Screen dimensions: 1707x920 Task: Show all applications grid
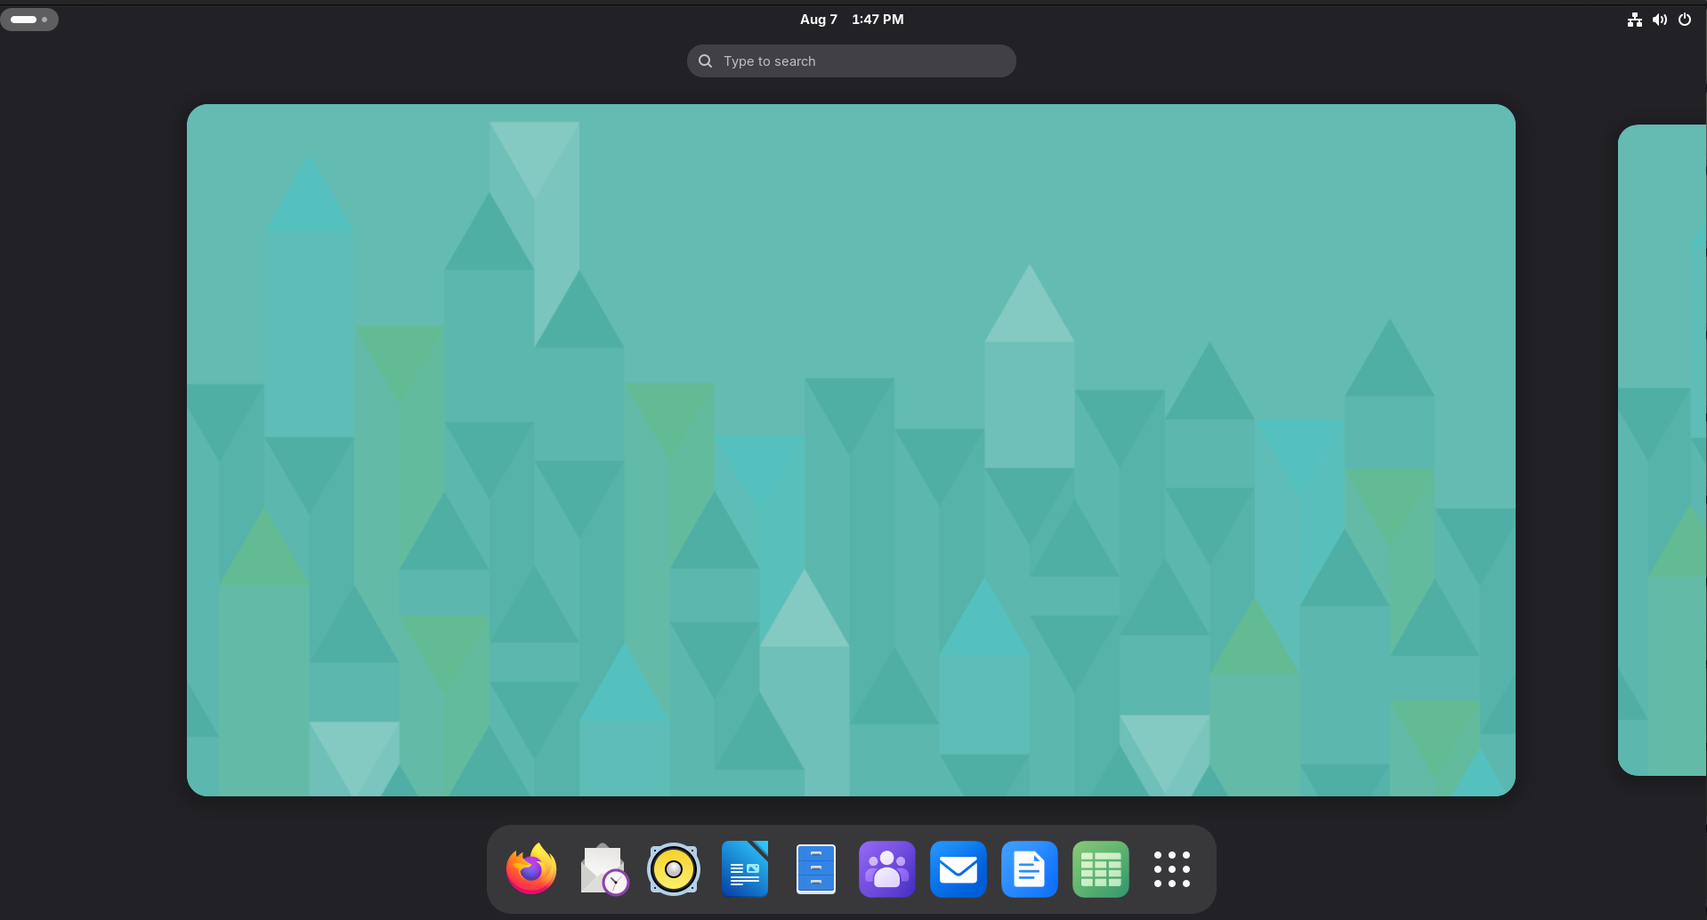coord(1172,869)
